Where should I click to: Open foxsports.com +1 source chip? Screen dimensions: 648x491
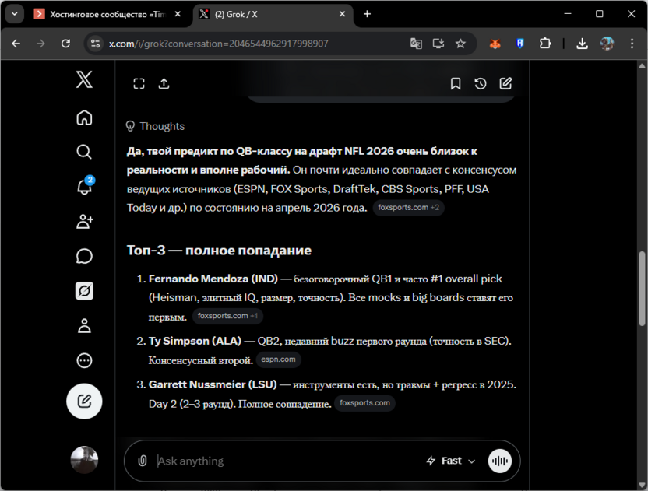point(227,316)
